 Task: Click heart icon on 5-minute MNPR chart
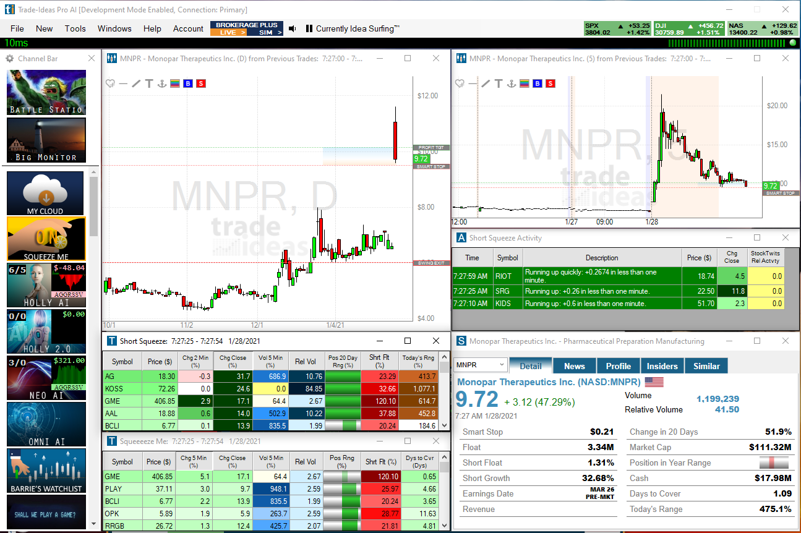click(x=460, y=83)
